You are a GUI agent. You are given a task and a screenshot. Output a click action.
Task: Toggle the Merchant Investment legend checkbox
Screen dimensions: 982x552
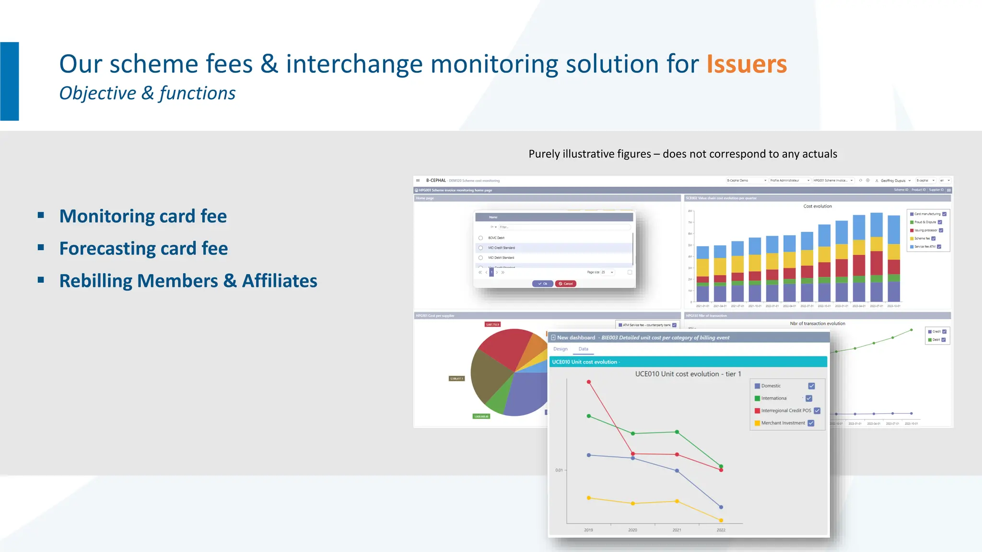click(811, 423)
